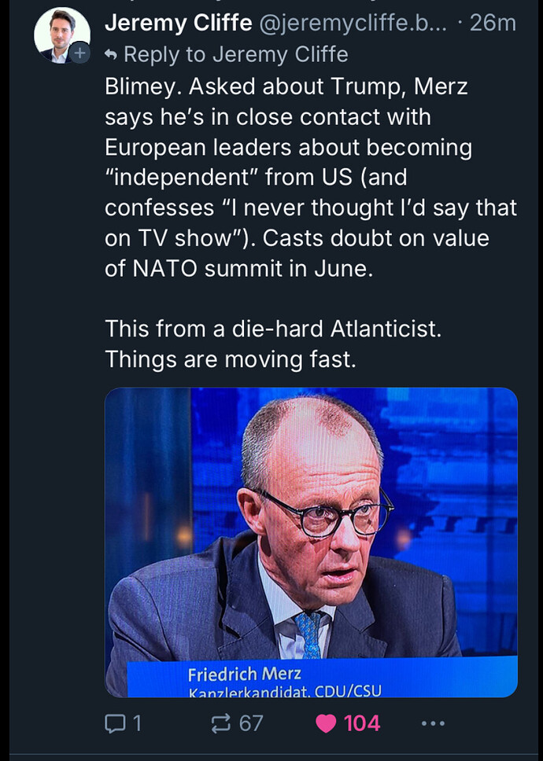Click the Reply to Jeremy Cliffe label
543x761 pixels.
[235, 54]
